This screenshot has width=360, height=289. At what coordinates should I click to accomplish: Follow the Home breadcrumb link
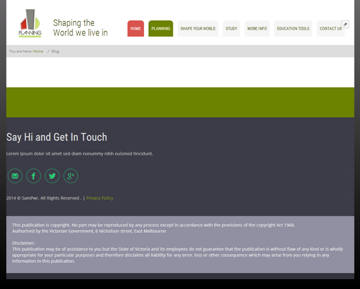click(38, 51)
